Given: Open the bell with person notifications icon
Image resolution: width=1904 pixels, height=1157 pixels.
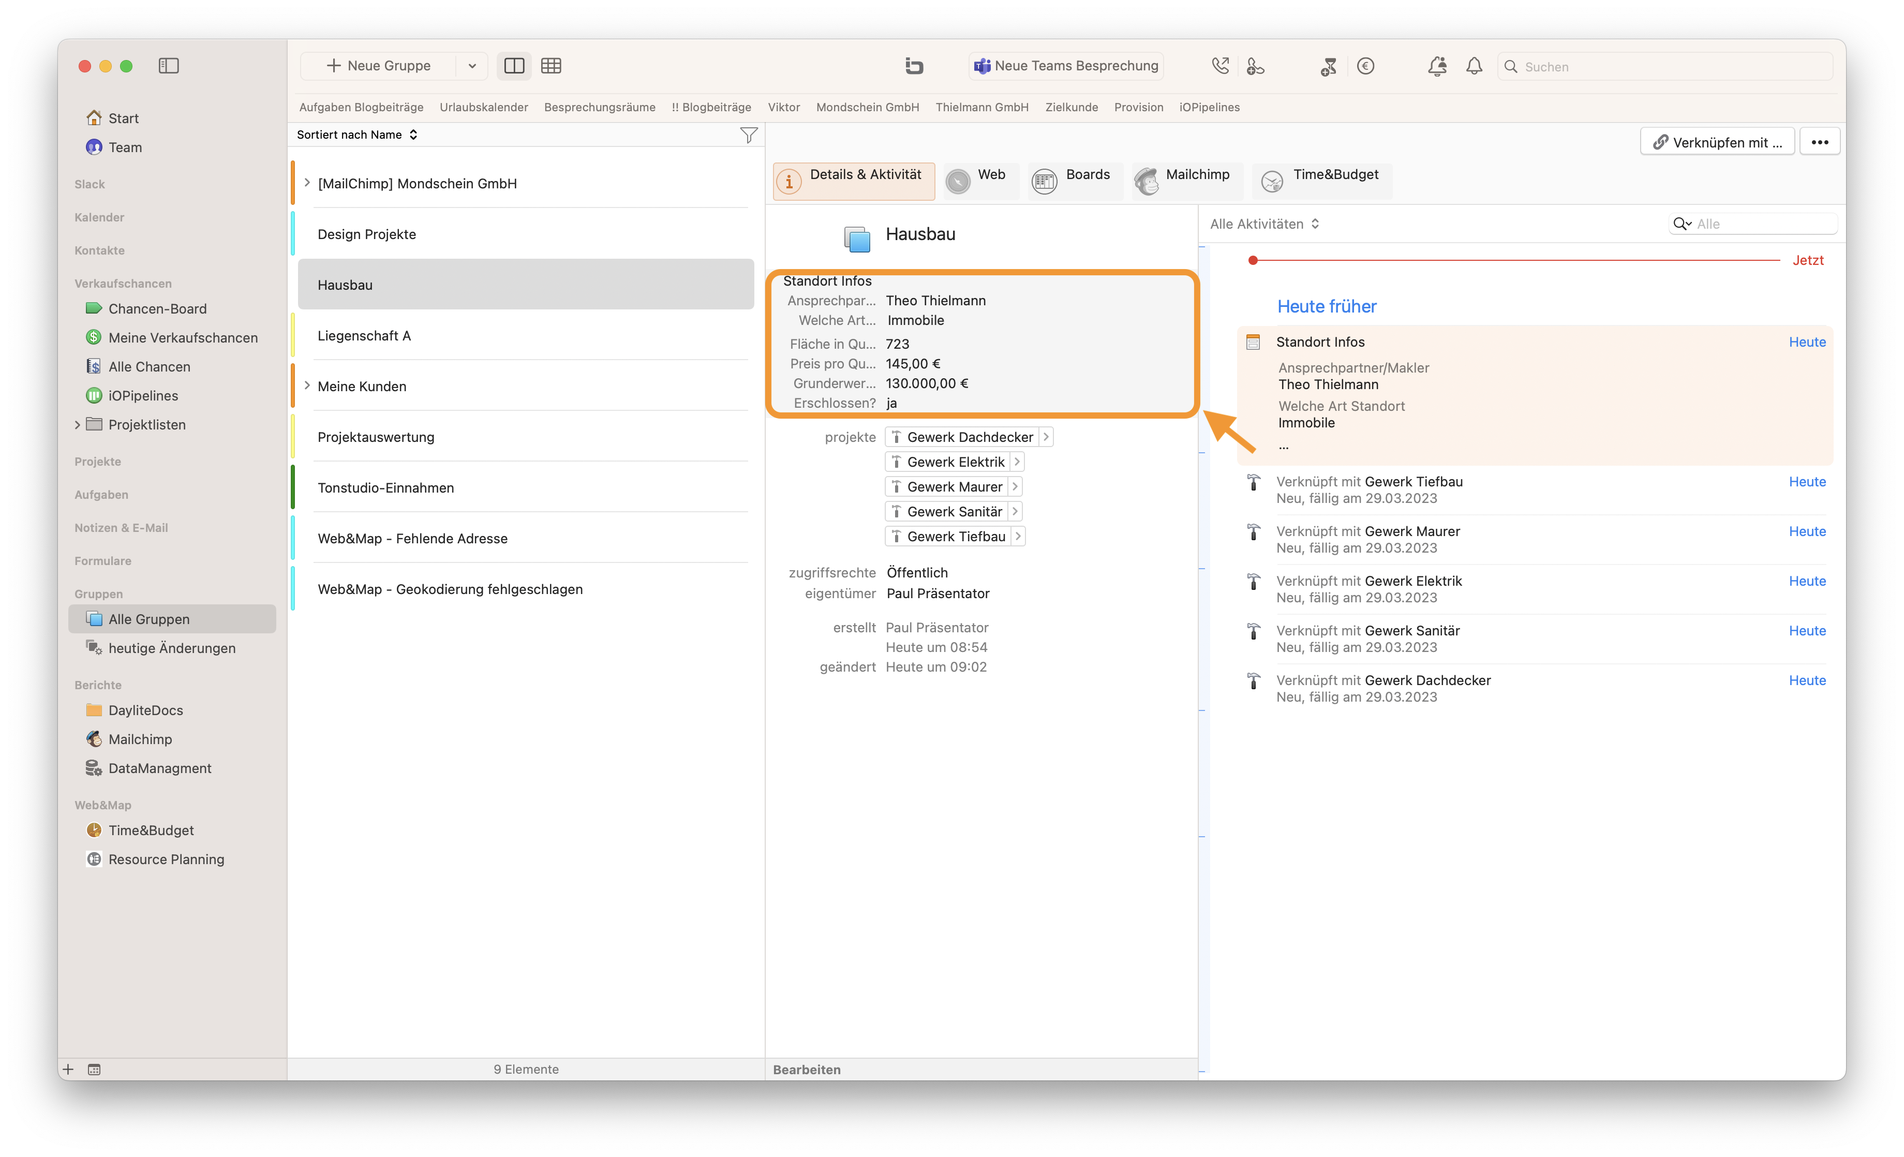Looking at the screenshot, I should 1437,66.
